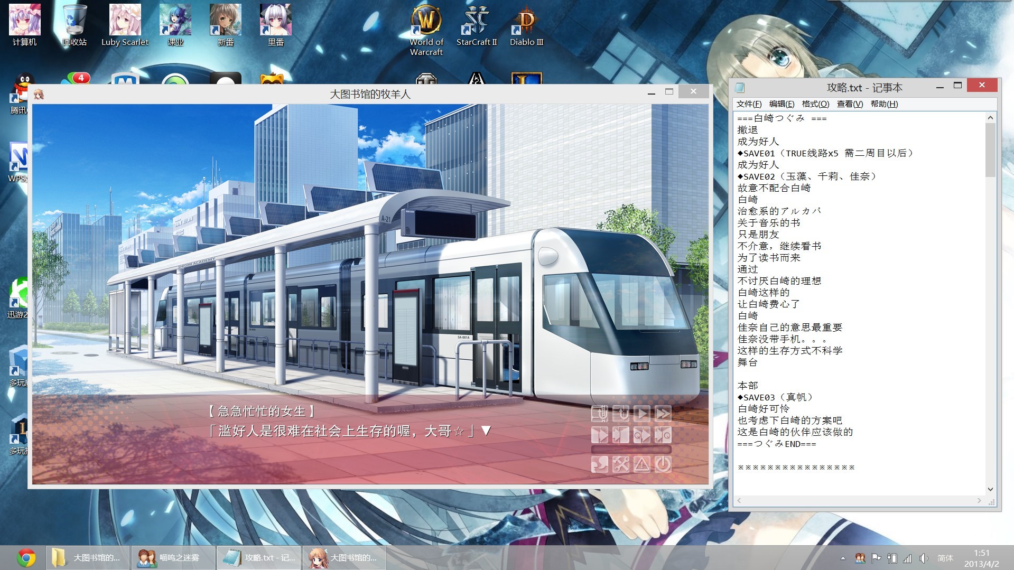Click the Quick Save icon marked Q
This screenshot has width=1014, height=570.
tap(642, 435)
